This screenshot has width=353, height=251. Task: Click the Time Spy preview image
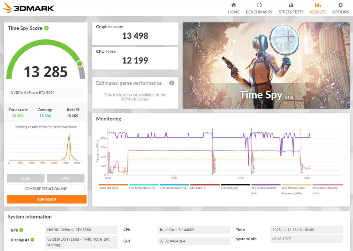tap(266, 66)
